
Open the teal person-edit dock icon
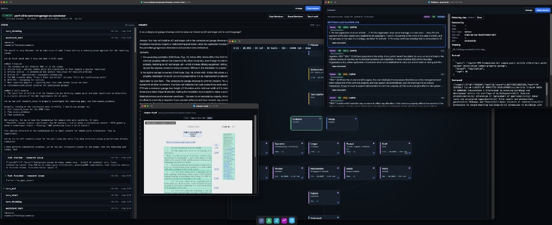[277, 221]
